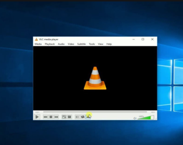Skip to previous media track
183x145 pixels.
pos(45,117)
